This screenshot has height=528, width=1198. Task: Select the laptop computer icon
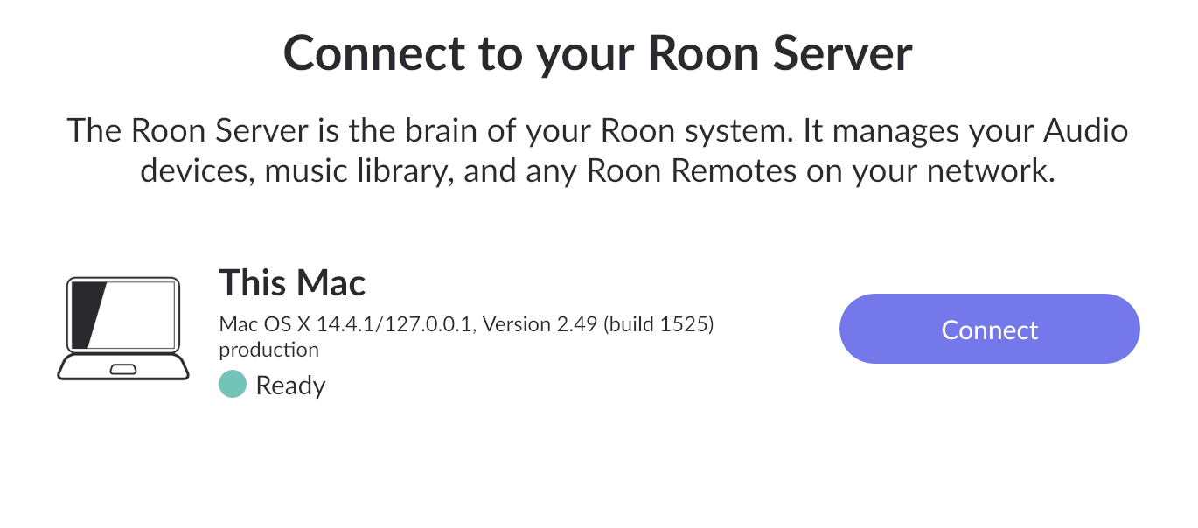[x=123, y=329]
